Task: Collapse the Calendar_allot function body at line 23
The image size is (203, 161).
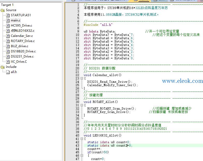Action: 82,78
